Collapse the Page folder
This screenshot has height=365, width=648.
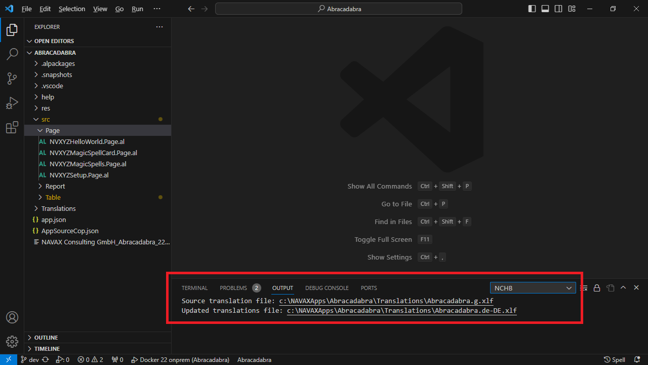coord(98,131)
